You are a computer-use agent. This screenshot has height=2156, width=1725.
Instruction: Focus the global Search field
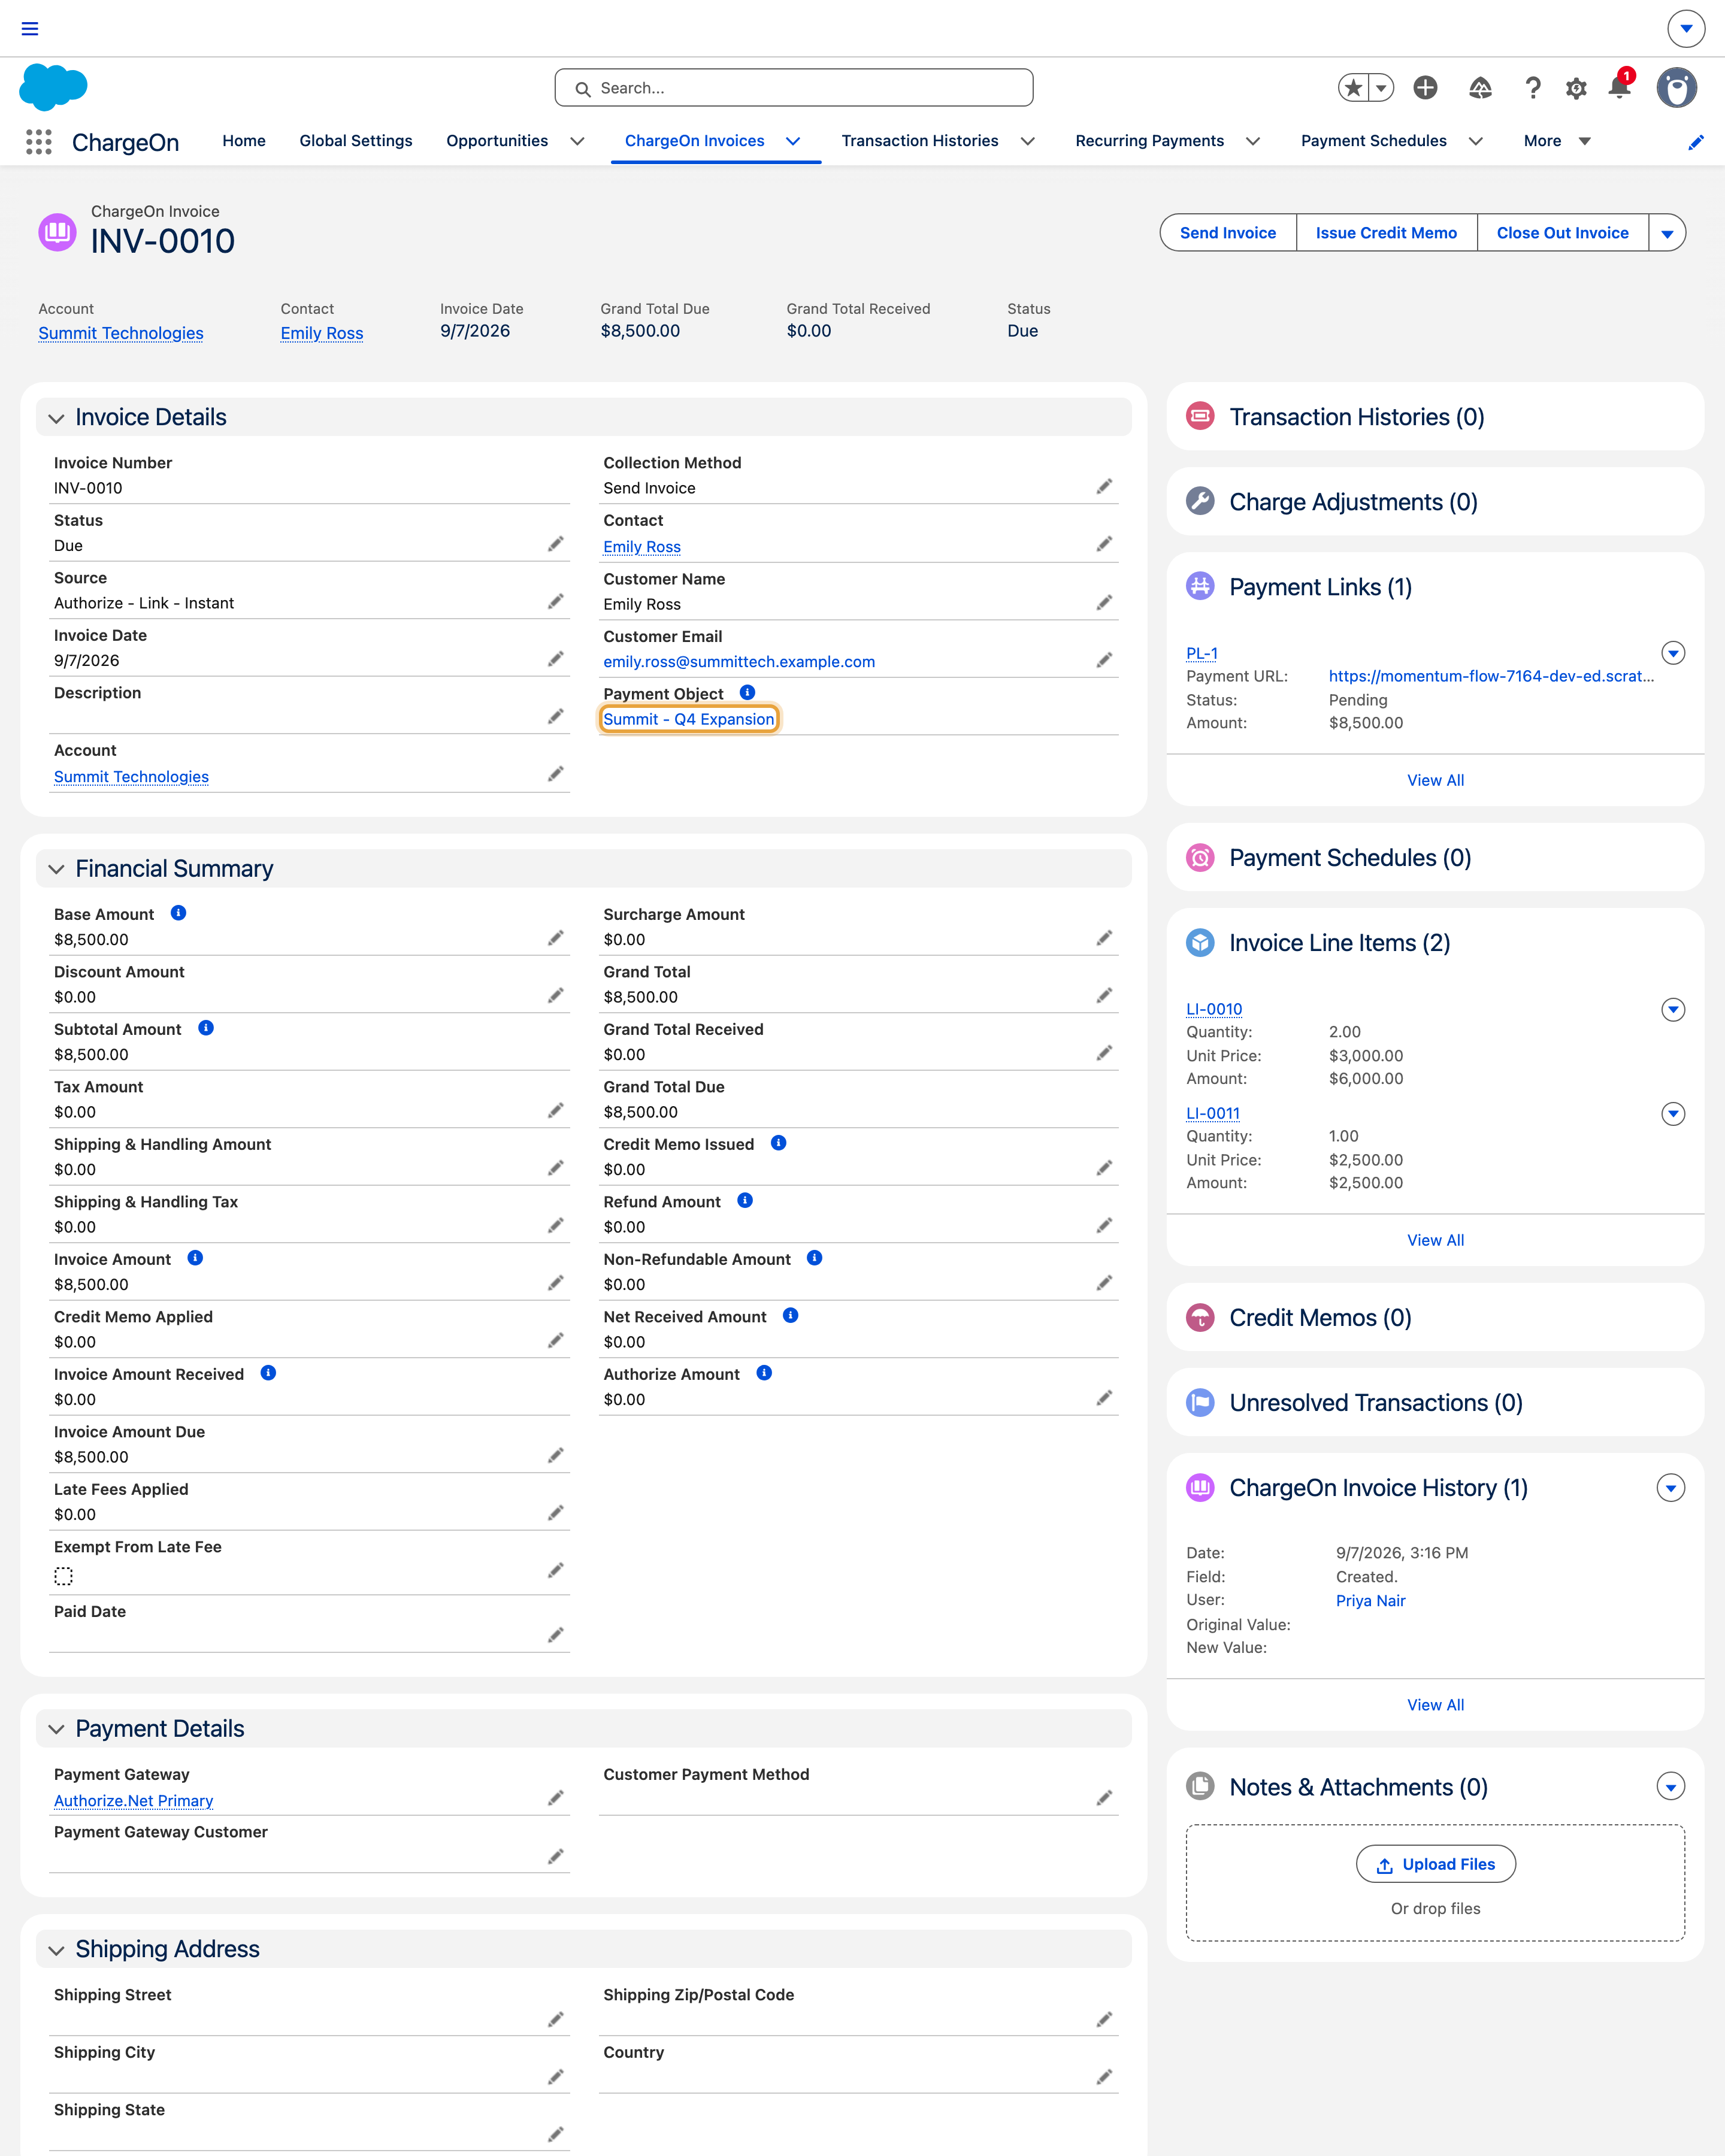pos(794,88)
